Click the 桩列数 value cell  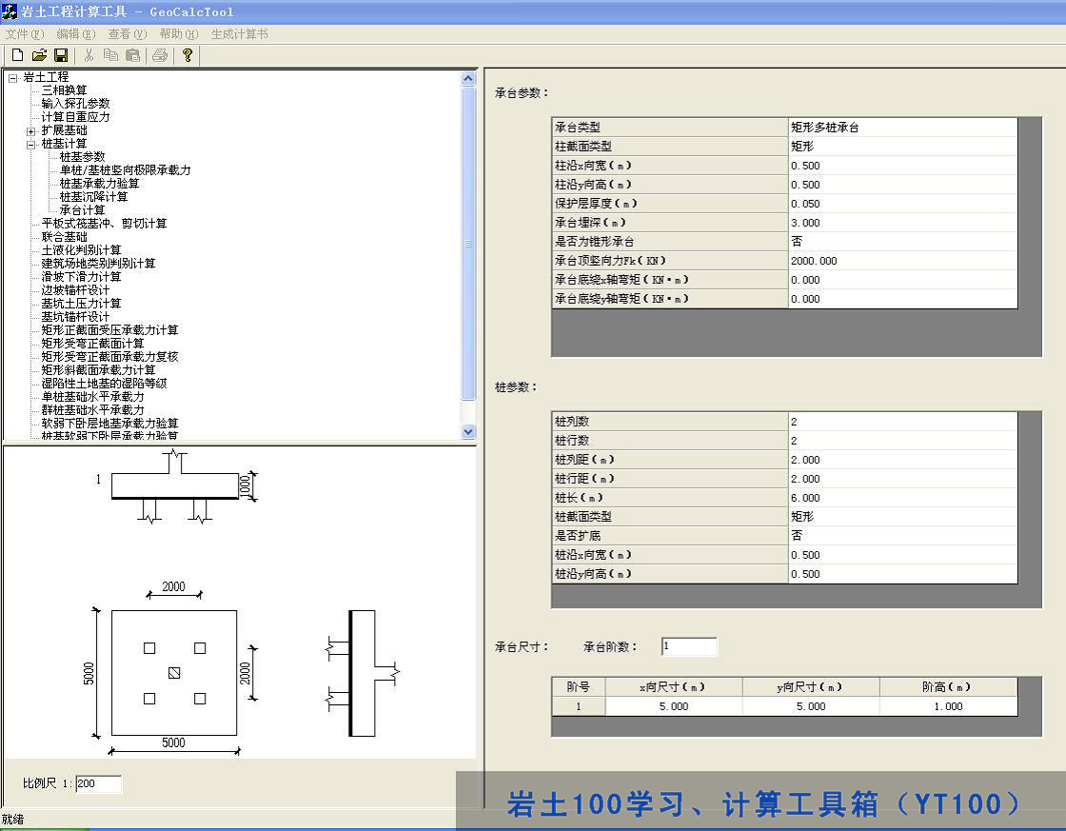[903, 422]
